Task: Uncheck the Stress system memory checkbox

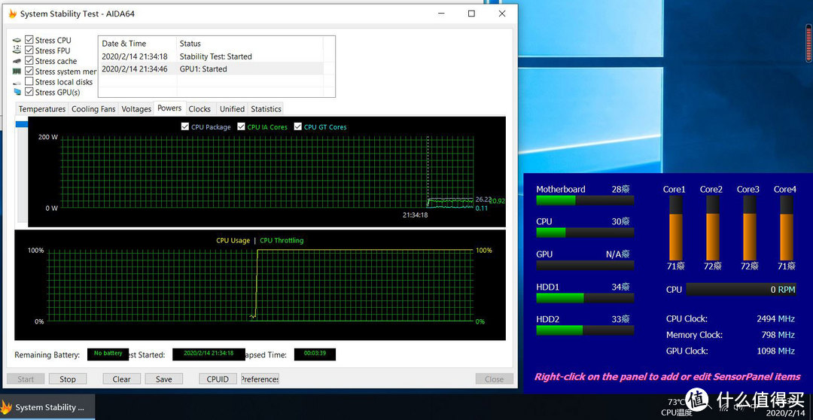Action: 29,71
